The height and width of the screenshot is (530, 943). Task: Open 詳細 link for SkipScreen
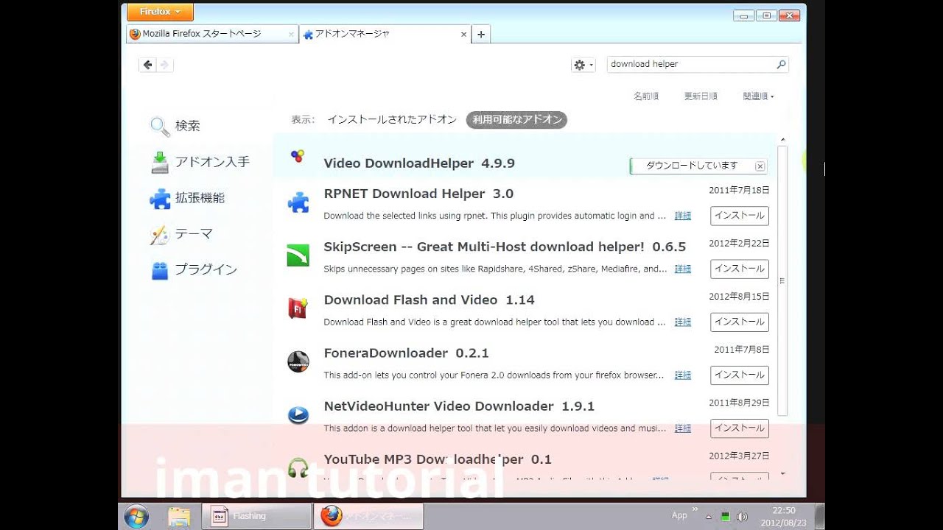pos(683,269)
